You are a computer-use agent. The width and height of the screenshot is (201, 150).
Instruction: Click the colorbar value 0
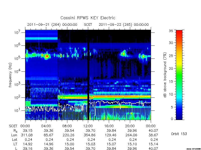point(172,119)
